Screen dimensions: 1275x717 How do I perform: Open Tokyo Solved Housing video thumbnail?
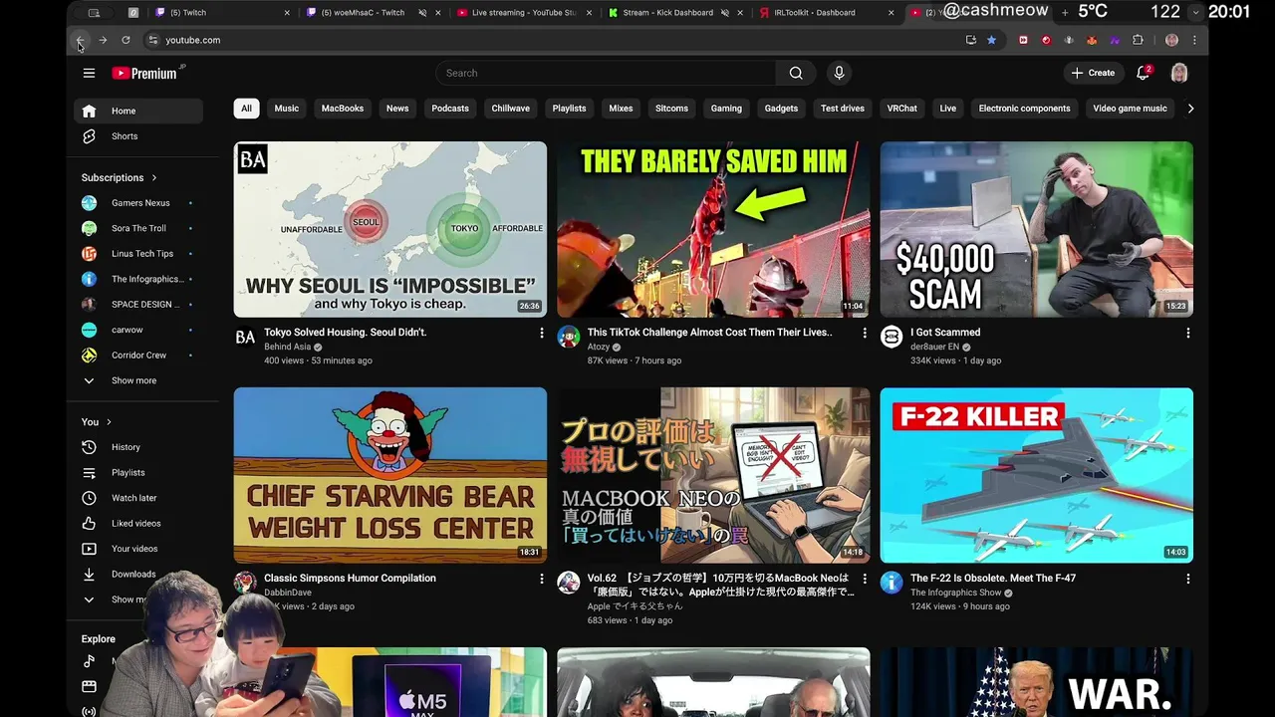point(390,229)
